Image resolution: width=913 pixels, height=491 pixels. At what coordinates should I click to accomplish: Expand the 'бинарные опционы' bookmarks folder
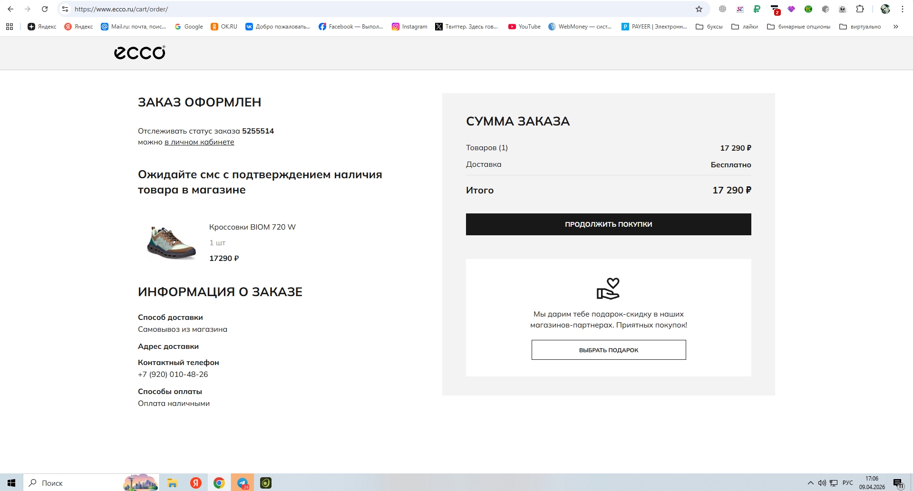pyautogui.click(x=799, y=27)
